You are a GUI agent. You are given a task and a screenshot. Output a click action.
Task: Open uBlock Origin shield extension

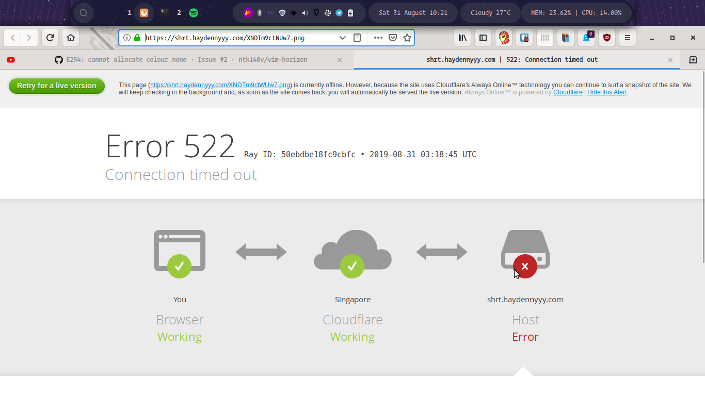tap(607, 38)
